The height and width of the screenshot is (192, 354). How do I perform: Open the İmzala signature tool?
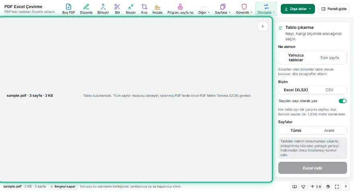157,9
